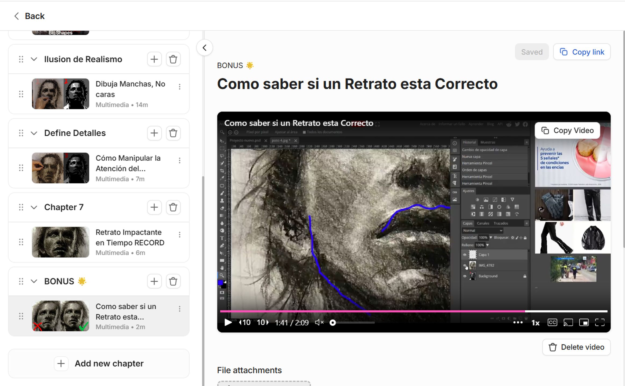
Task: Click the Saved status button
Action: click(532, 52)
